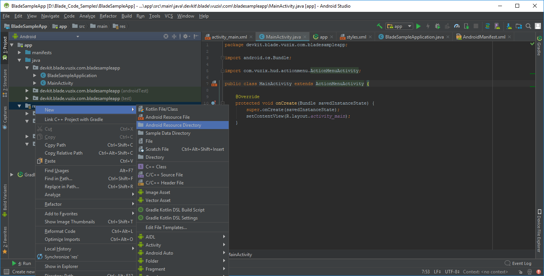Click the BladeSampleApp breadcrumb
The image size is (544, 276).
pos(26,26)
